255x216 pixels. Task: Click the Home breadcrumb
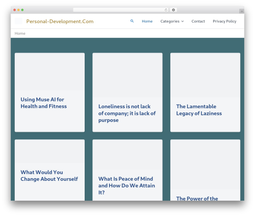point(20,33)
